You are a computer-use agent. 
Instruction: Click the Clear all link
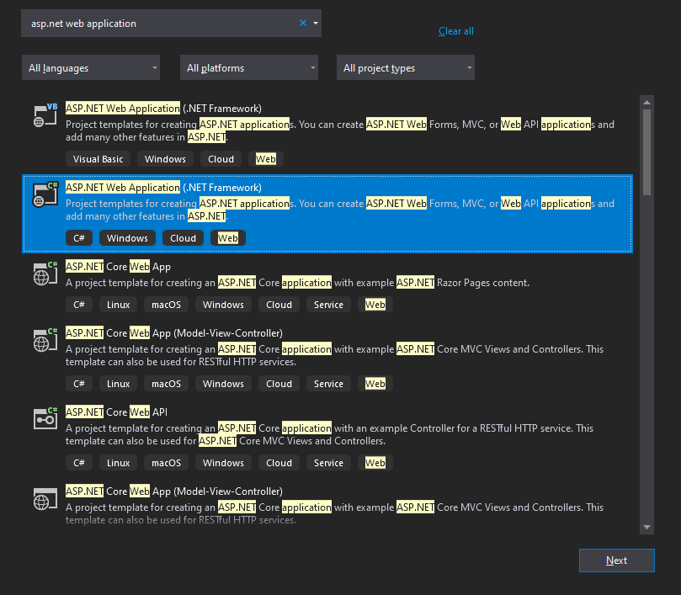tap(455, 30)
